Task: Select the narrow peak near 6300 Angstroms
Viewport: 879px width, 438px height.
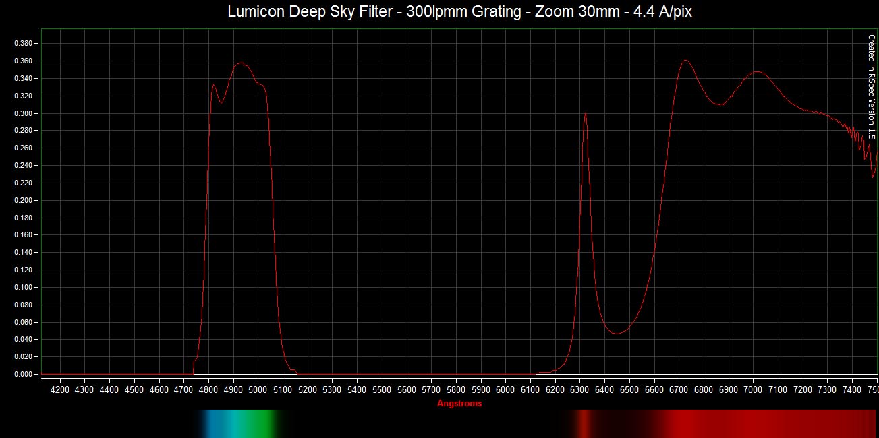Action: point(585,114)
